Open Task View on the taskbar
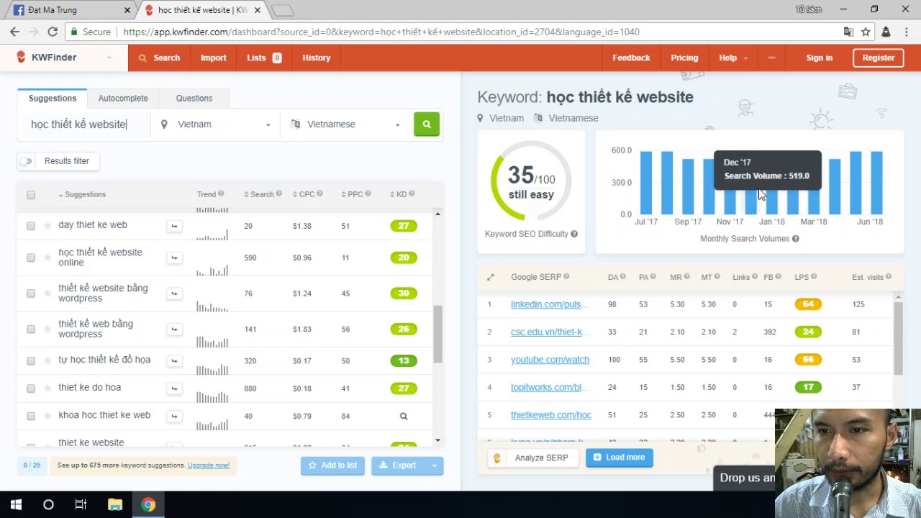921x518 pixels. click(x=81, y=504)
